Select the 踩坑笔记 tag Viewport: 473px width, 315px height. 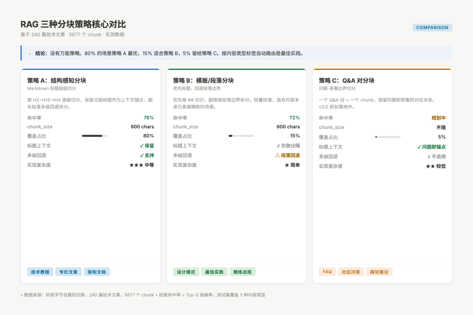[379, 272]
